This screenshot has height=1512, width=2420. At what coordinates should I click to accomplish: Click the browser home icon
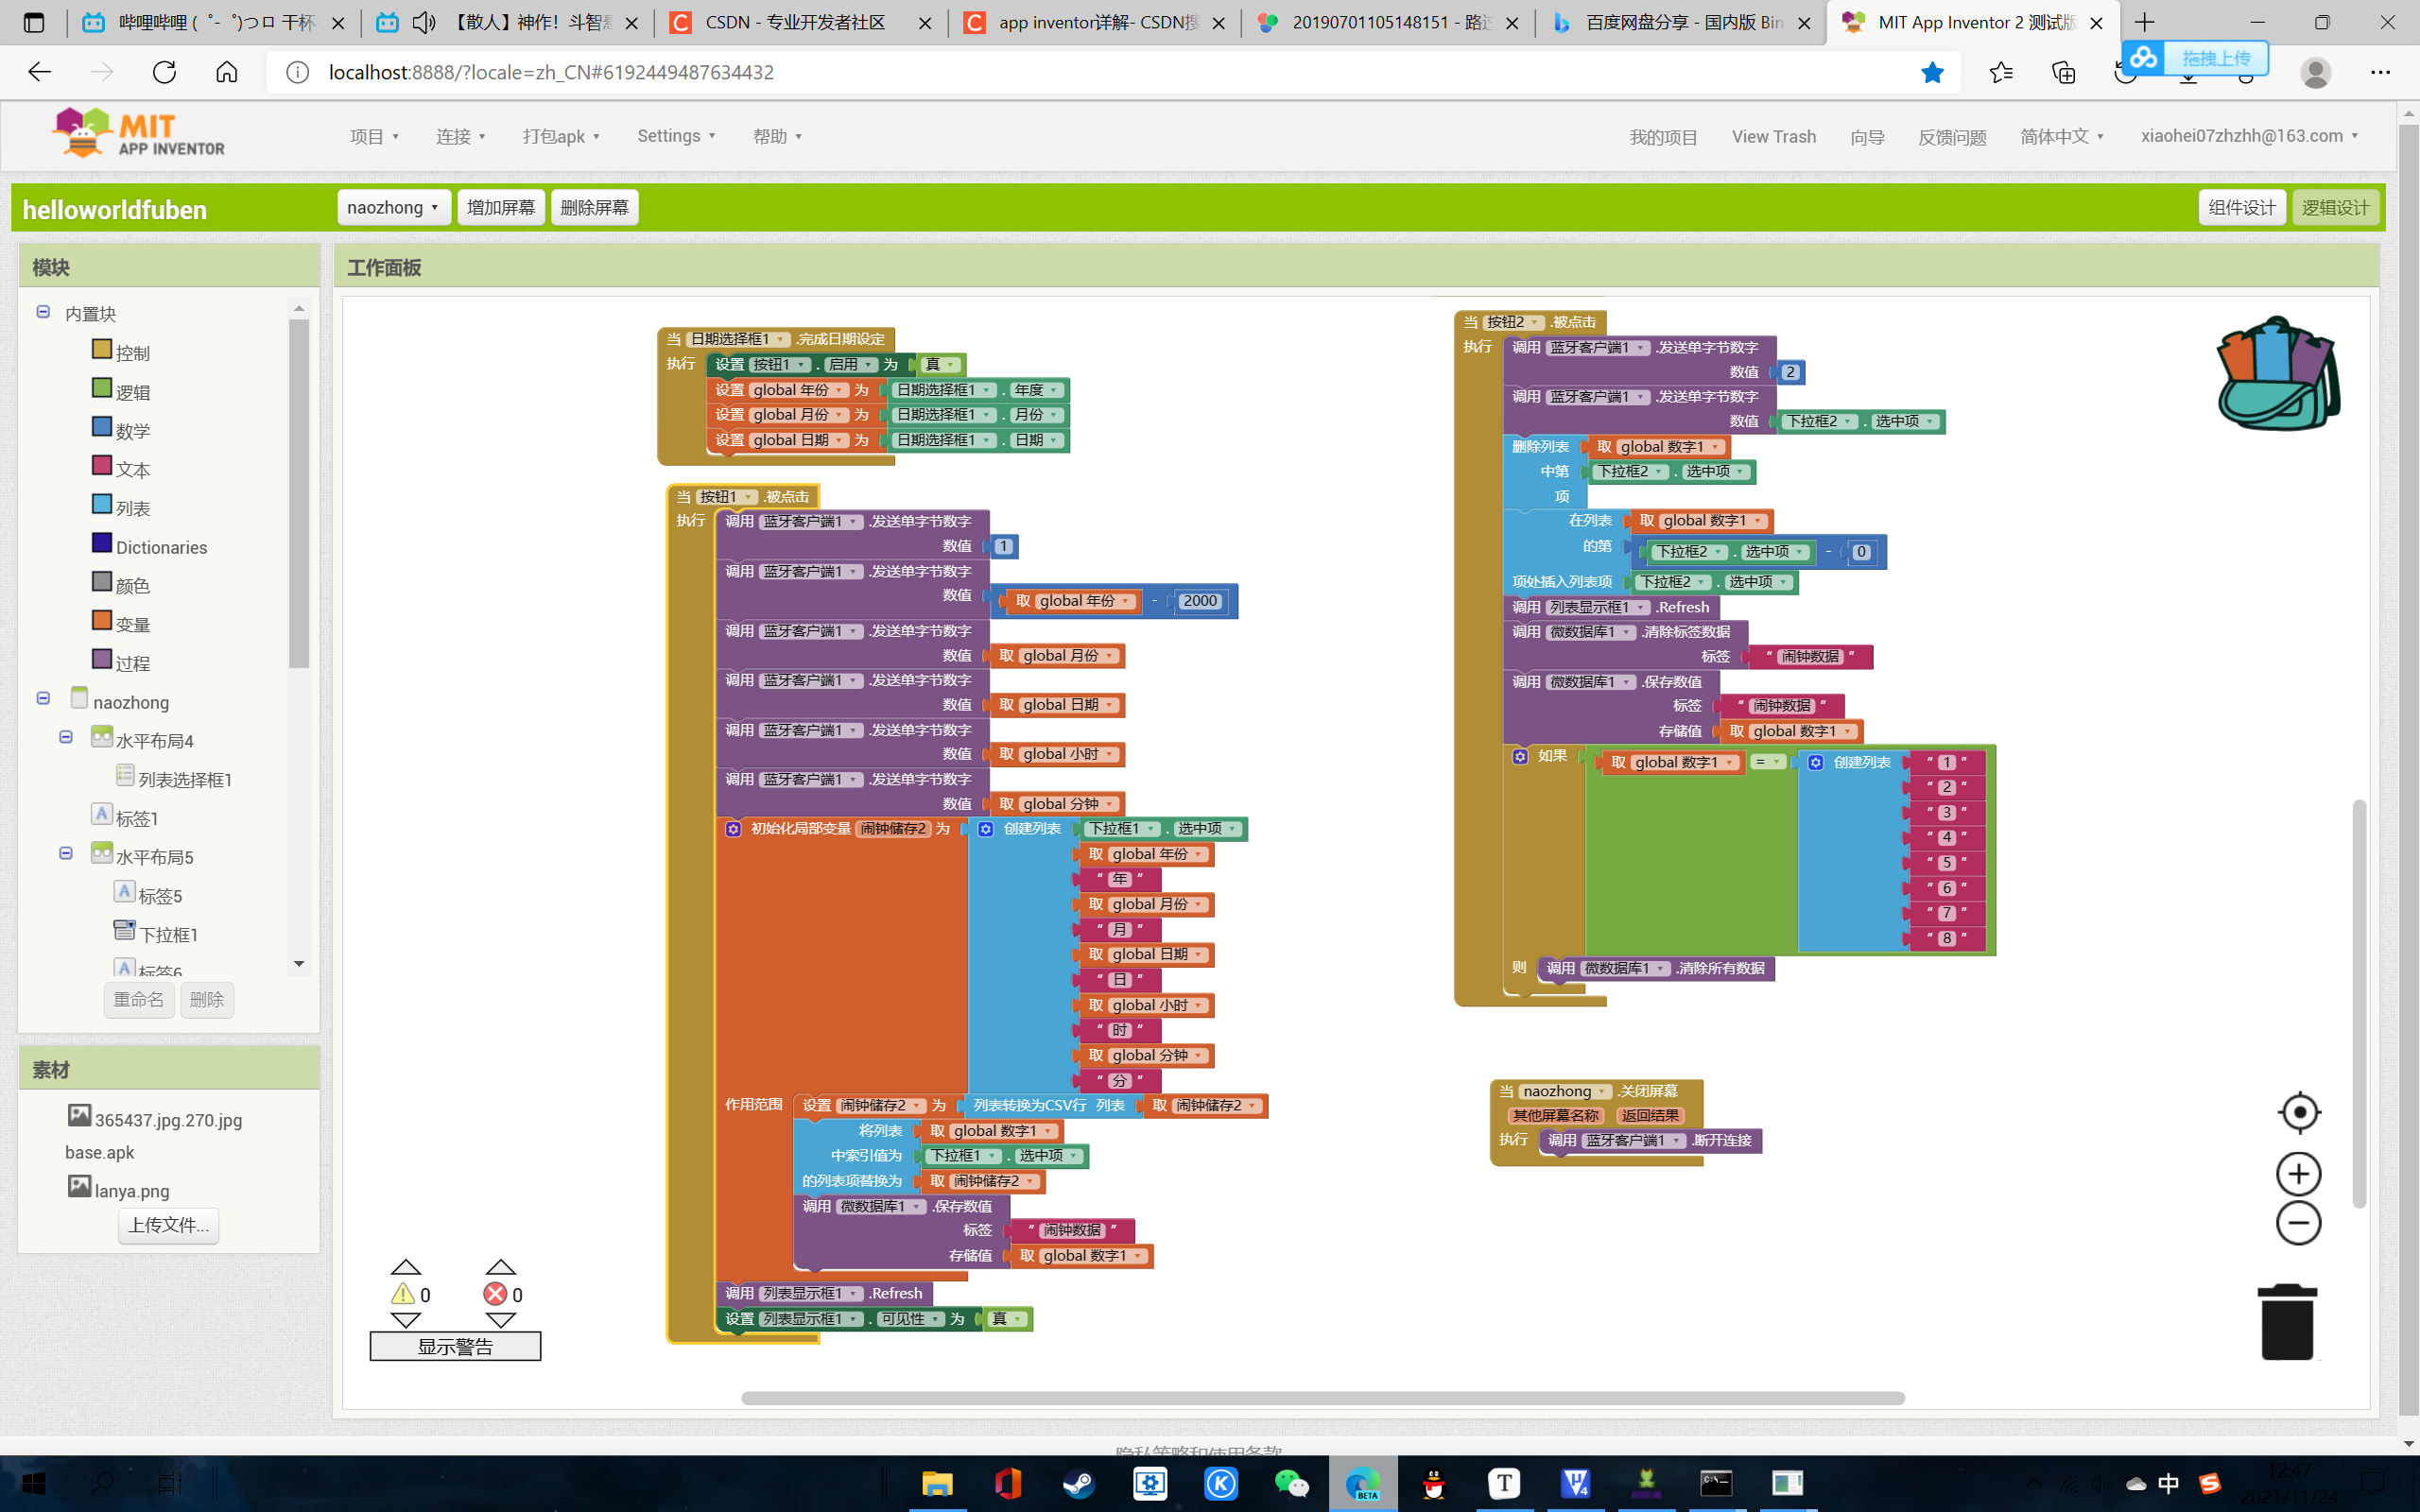pos(227,72)
